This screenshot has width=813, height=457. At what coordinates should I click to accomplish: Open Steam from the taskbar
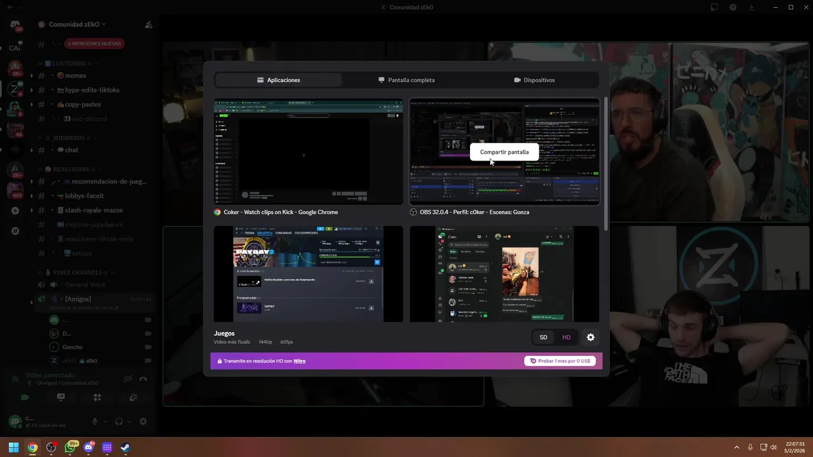pos(126,447)
